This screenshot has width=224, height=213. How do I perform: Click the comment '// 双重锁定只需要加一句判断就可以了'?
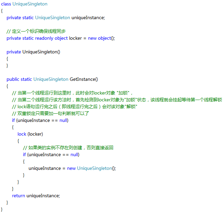pyautogui.click(x=51, y=113)
